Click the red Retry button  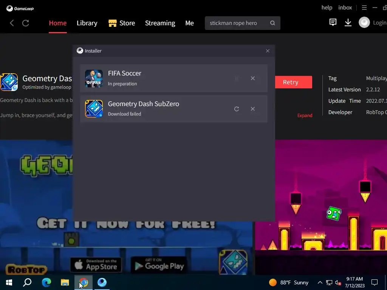pyautogui.click(x=293, y=82)
